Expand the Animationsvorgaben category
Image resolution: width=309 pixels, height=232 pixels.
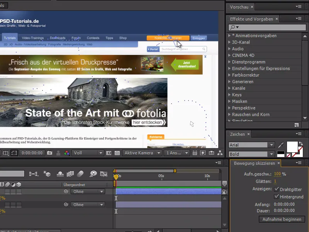229,36
